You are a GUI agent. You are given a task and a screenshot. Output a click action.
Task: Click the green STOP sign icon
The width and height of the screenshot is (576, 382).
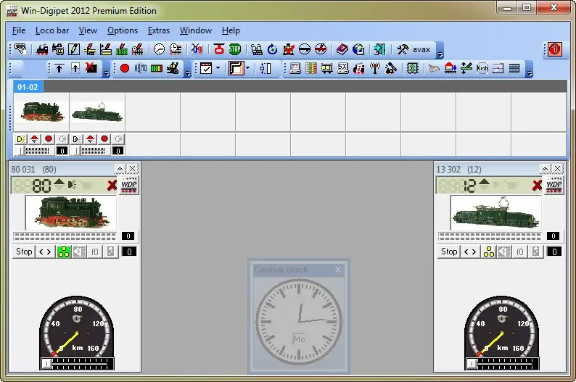[x=235, y=49]
